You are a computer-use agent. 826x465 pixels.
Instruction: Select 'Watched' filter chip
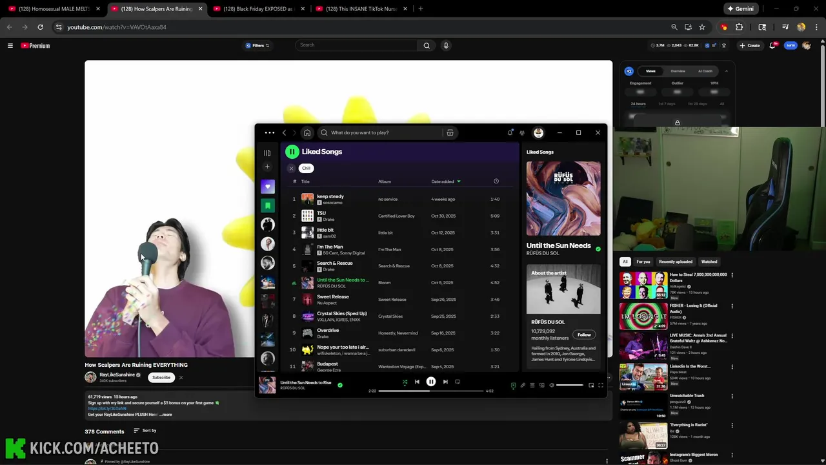(709, 262)
